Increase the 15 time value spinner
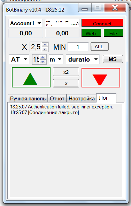 tap(43, 57)
